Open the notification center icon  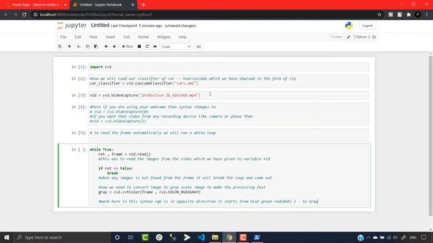[424, 237]
